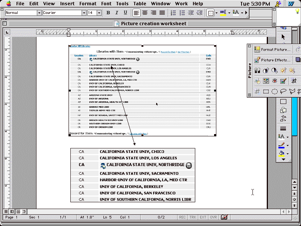This screenshot has width=301, height=226.
Task: Open the Normal style dropdown
Action: (39, 13)
